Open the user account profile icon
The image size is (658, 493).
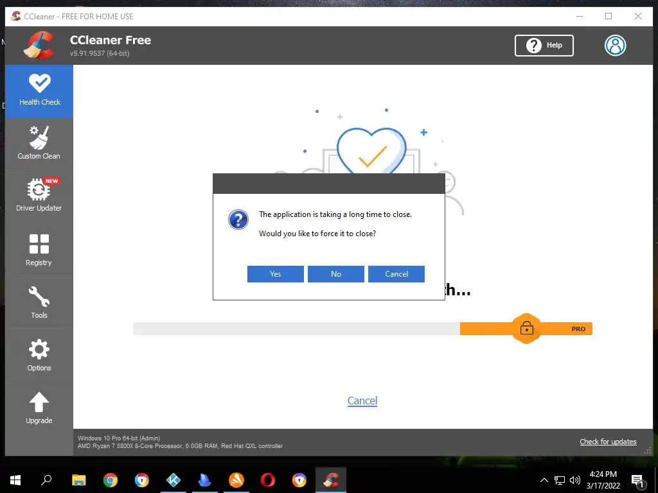615,46
